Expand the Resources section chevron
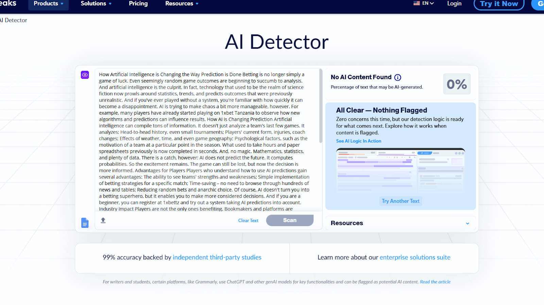544x305 pixels. [468, 223]
